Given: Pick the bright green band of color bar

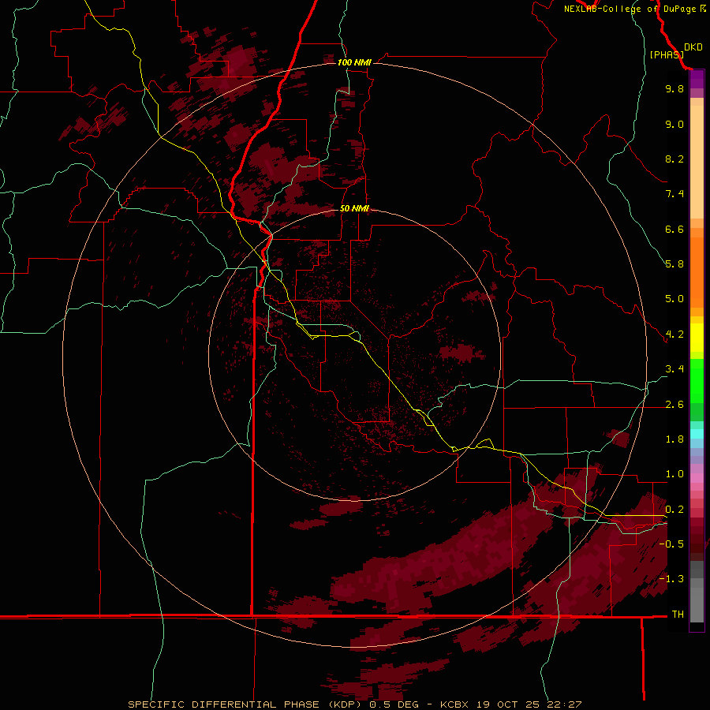Looking at the screenshot, I should (x=697, y=380).
